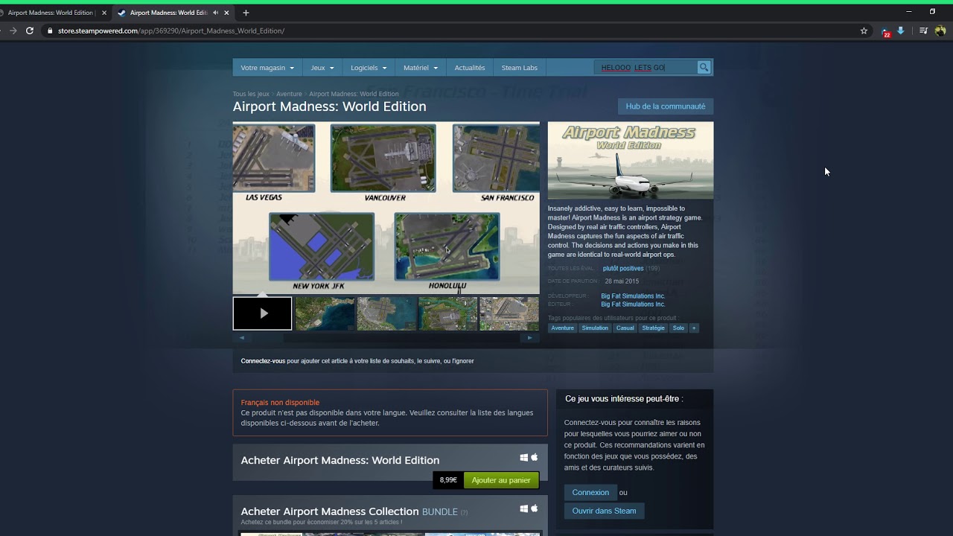
Task: Select the Simulation tag
Action: 595,328
